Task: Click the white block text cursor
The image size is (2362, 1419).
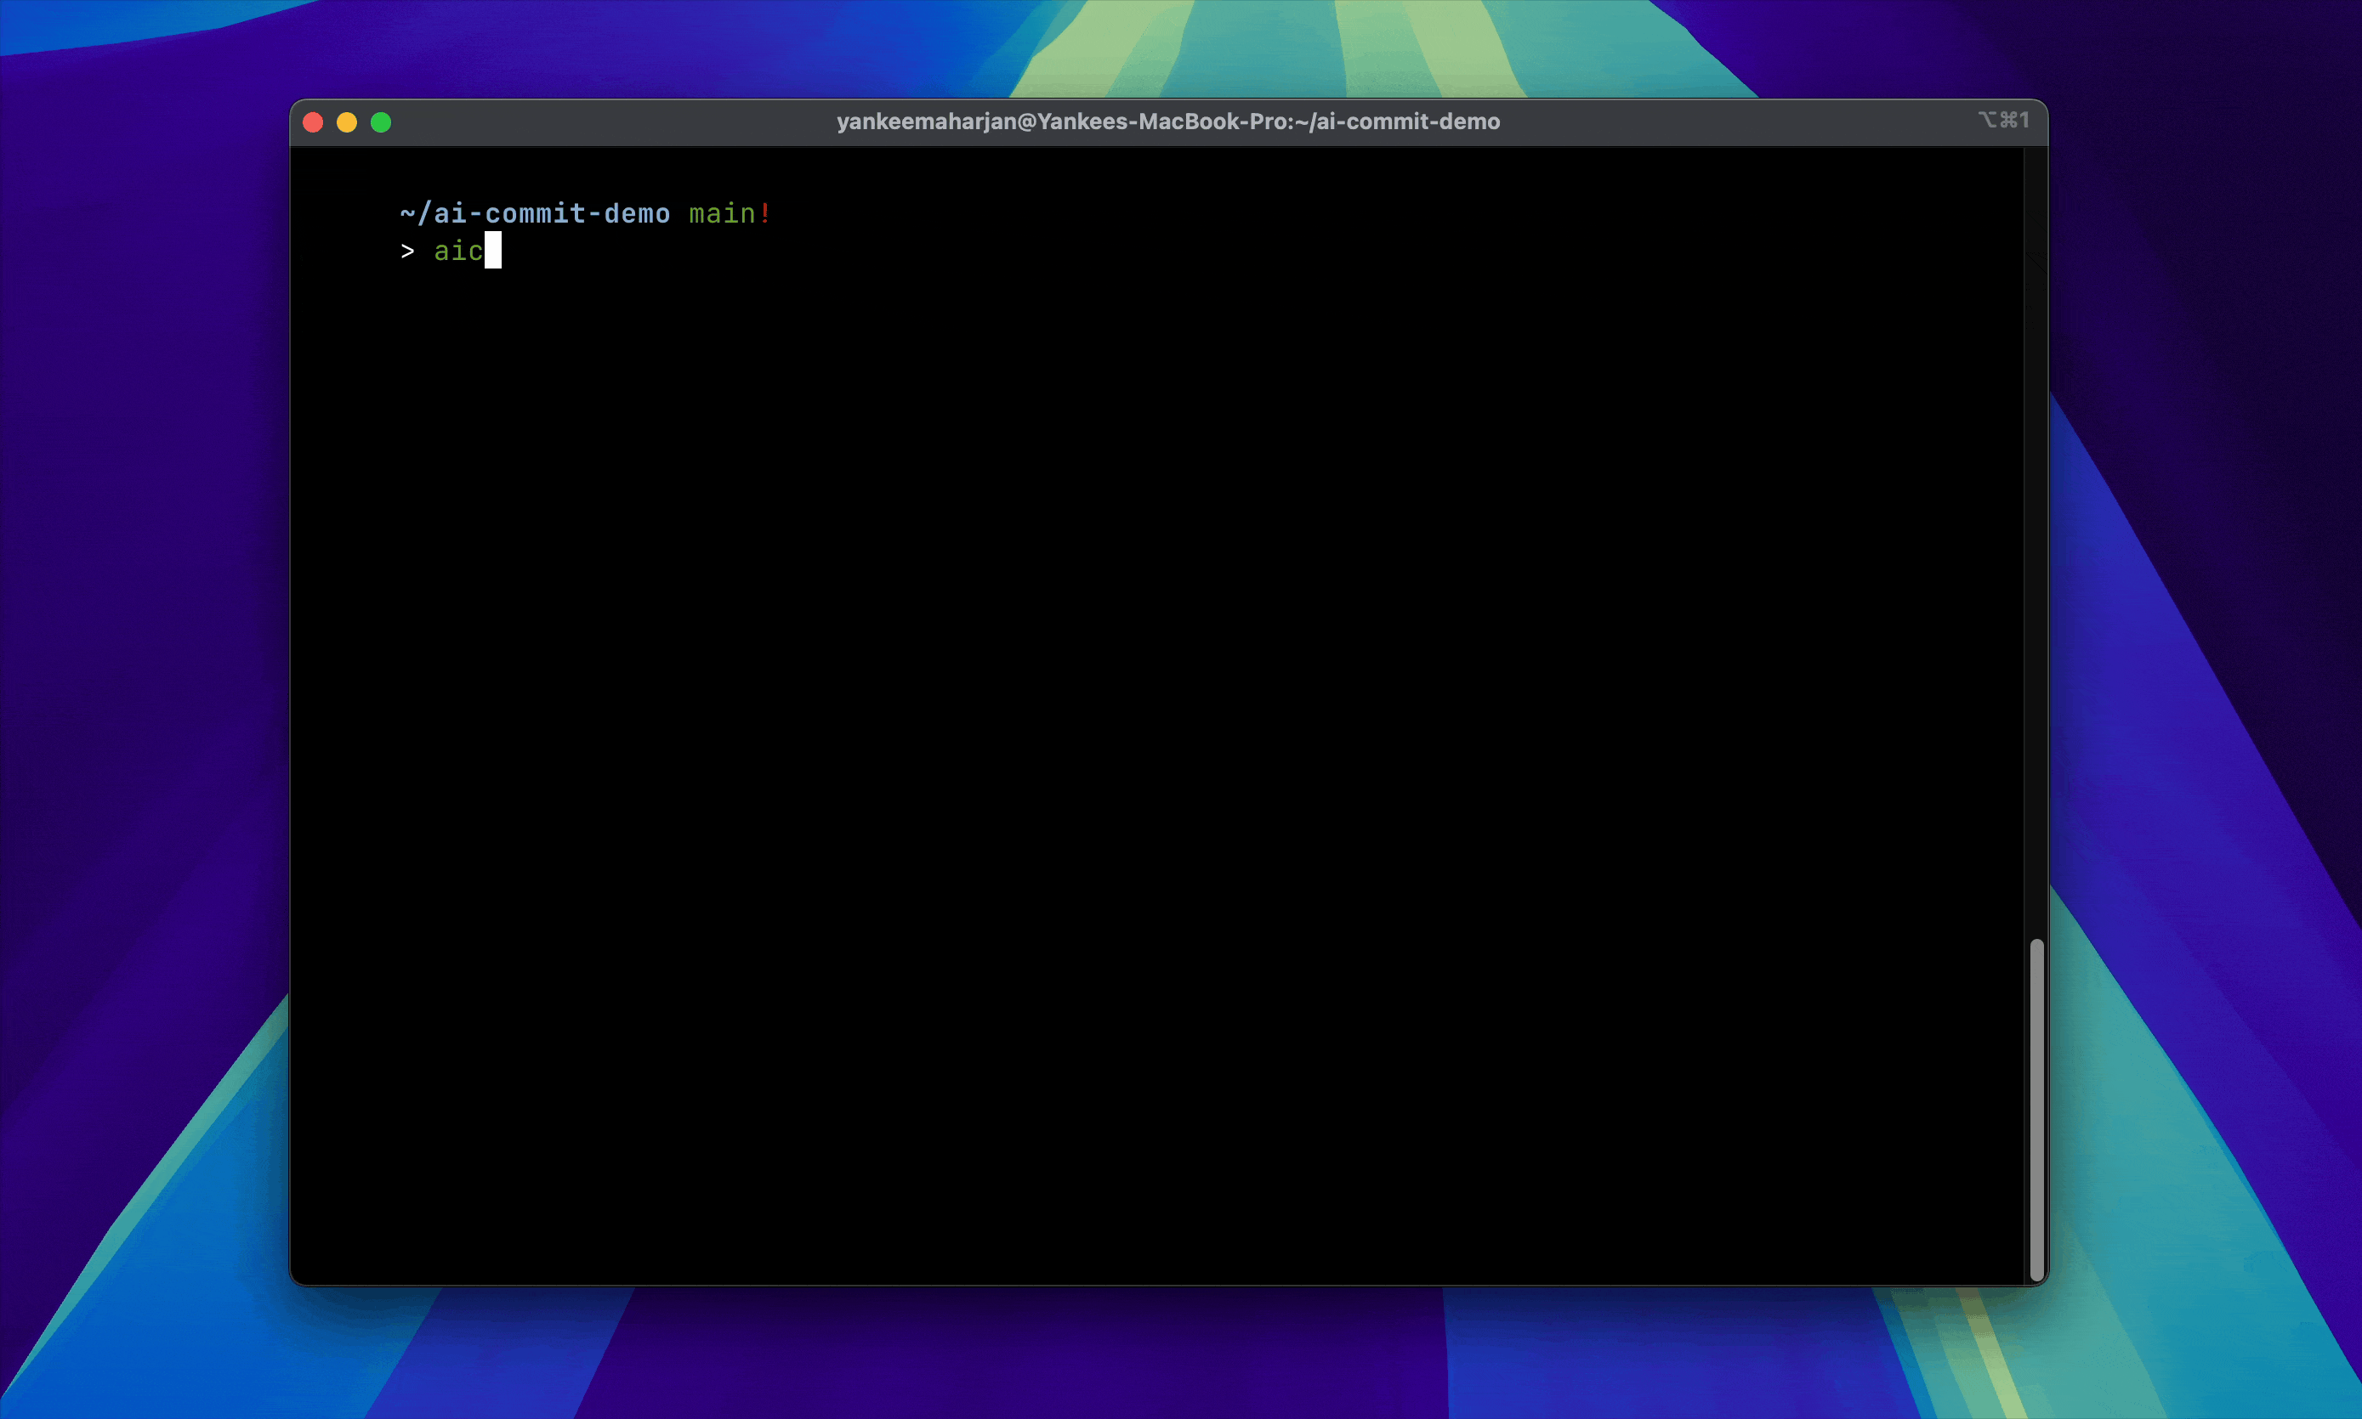Action: point(492,251)
